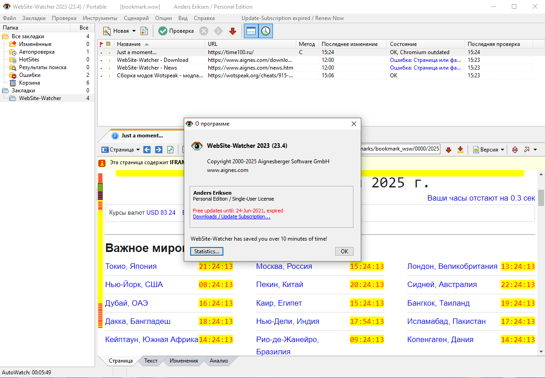Viewport: 545px width, 378px height.
Task: Toggle the AutoWatch clock button
Action: click(265, 31)
